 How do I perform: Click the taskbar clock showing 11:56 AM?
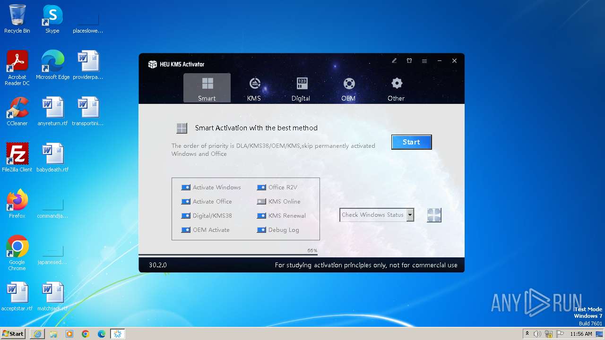[x=581, y=334]
